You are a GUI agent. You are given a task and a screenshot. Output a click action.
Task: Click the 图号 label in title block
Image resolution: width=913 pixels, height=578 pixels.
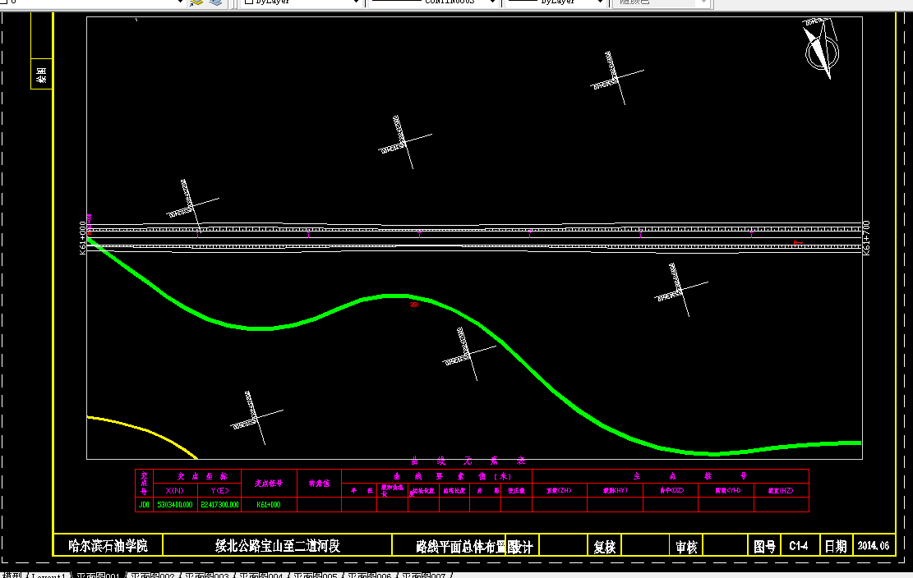(x=764, y=547)
